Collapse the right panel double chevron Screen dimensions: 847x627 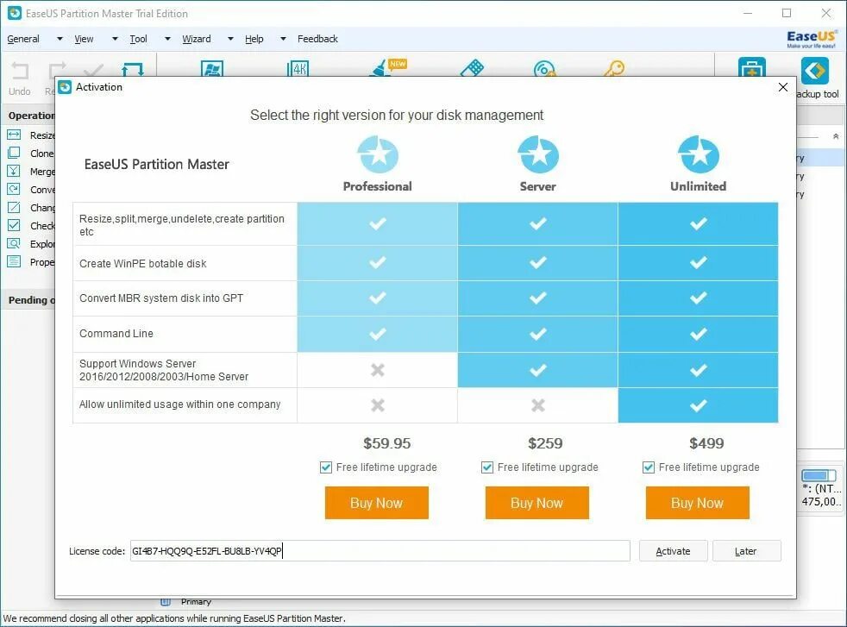836,136
